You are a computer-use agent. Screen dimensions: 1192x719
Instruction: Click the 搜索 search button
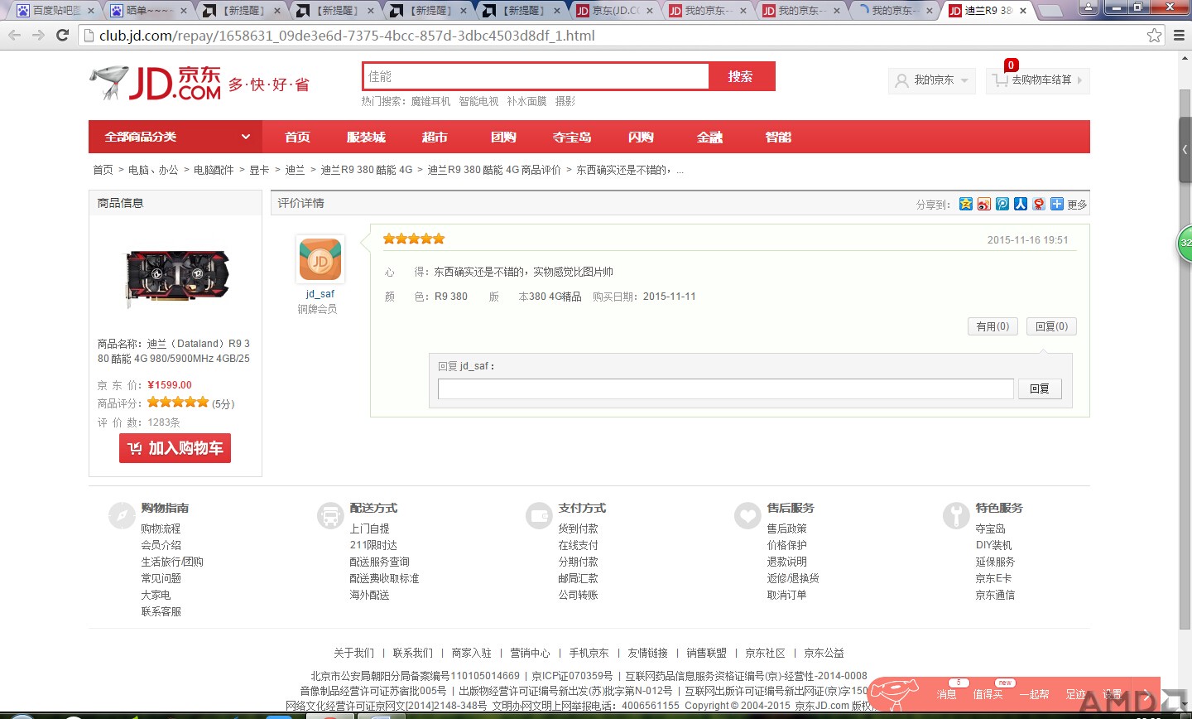pos(741,76)
